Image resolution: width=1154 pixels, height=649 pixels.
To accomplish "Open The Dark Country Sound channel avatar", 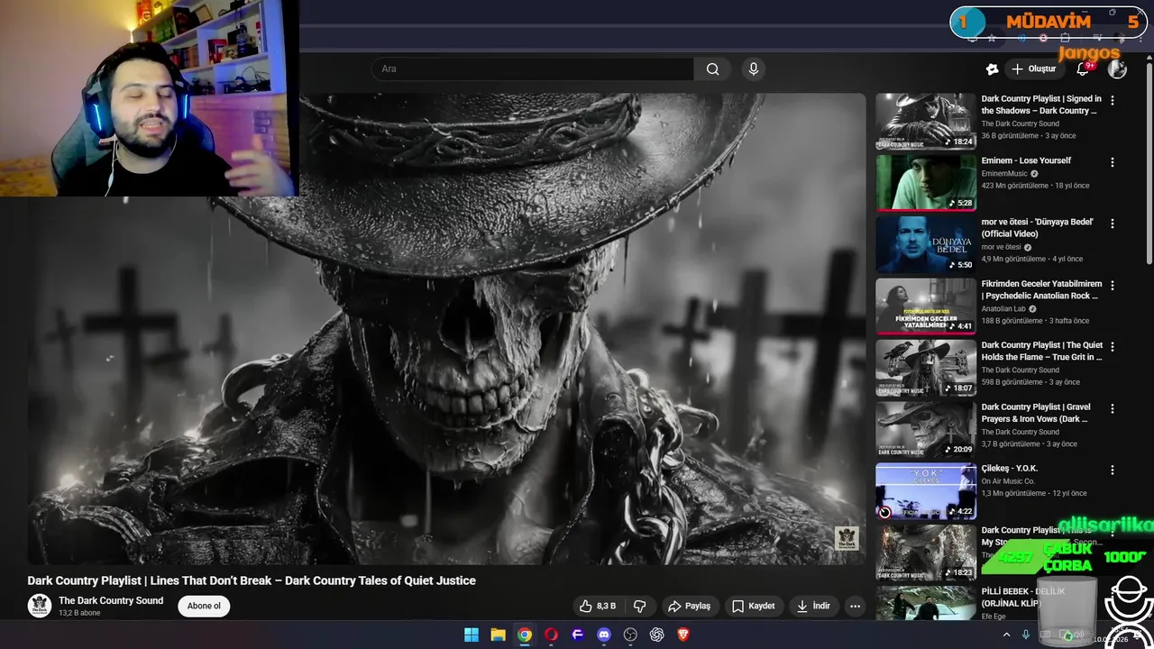I will point(40,606).
